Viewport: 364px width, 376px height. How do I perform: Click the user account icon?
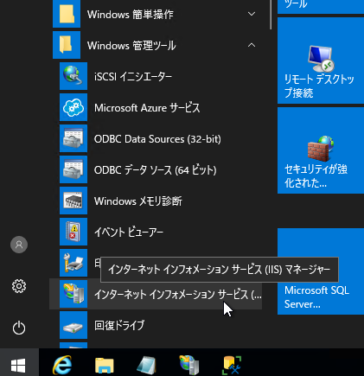point(19,245)
